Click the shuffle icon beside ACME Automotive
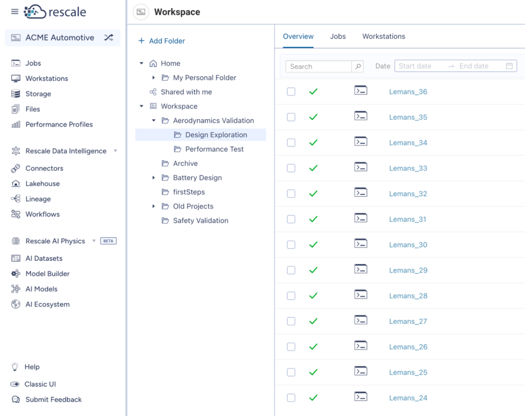Image resolution: width=525 pixels, height=416 pixels. coord(109,37)
